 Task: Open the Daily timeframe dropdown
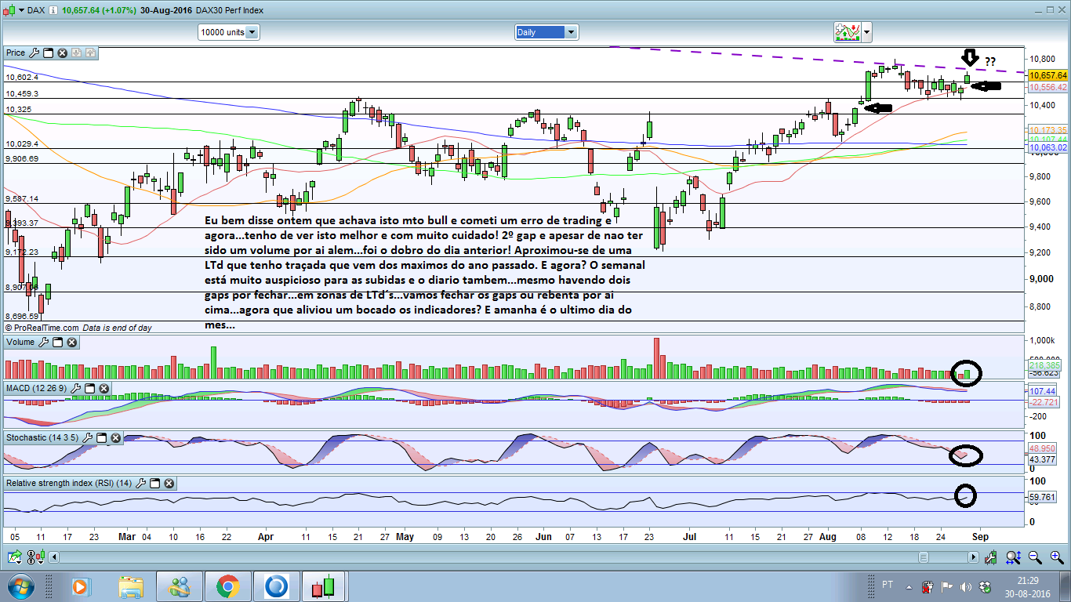[546, 32]
